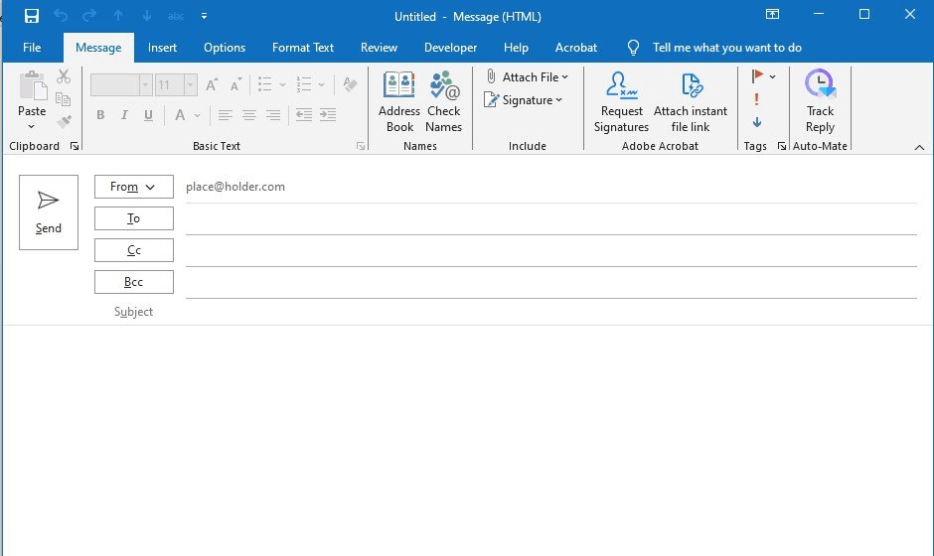Open the Options tab
Image resolution: width=934 pixels, height=556 pixels.
coord(225,48)
